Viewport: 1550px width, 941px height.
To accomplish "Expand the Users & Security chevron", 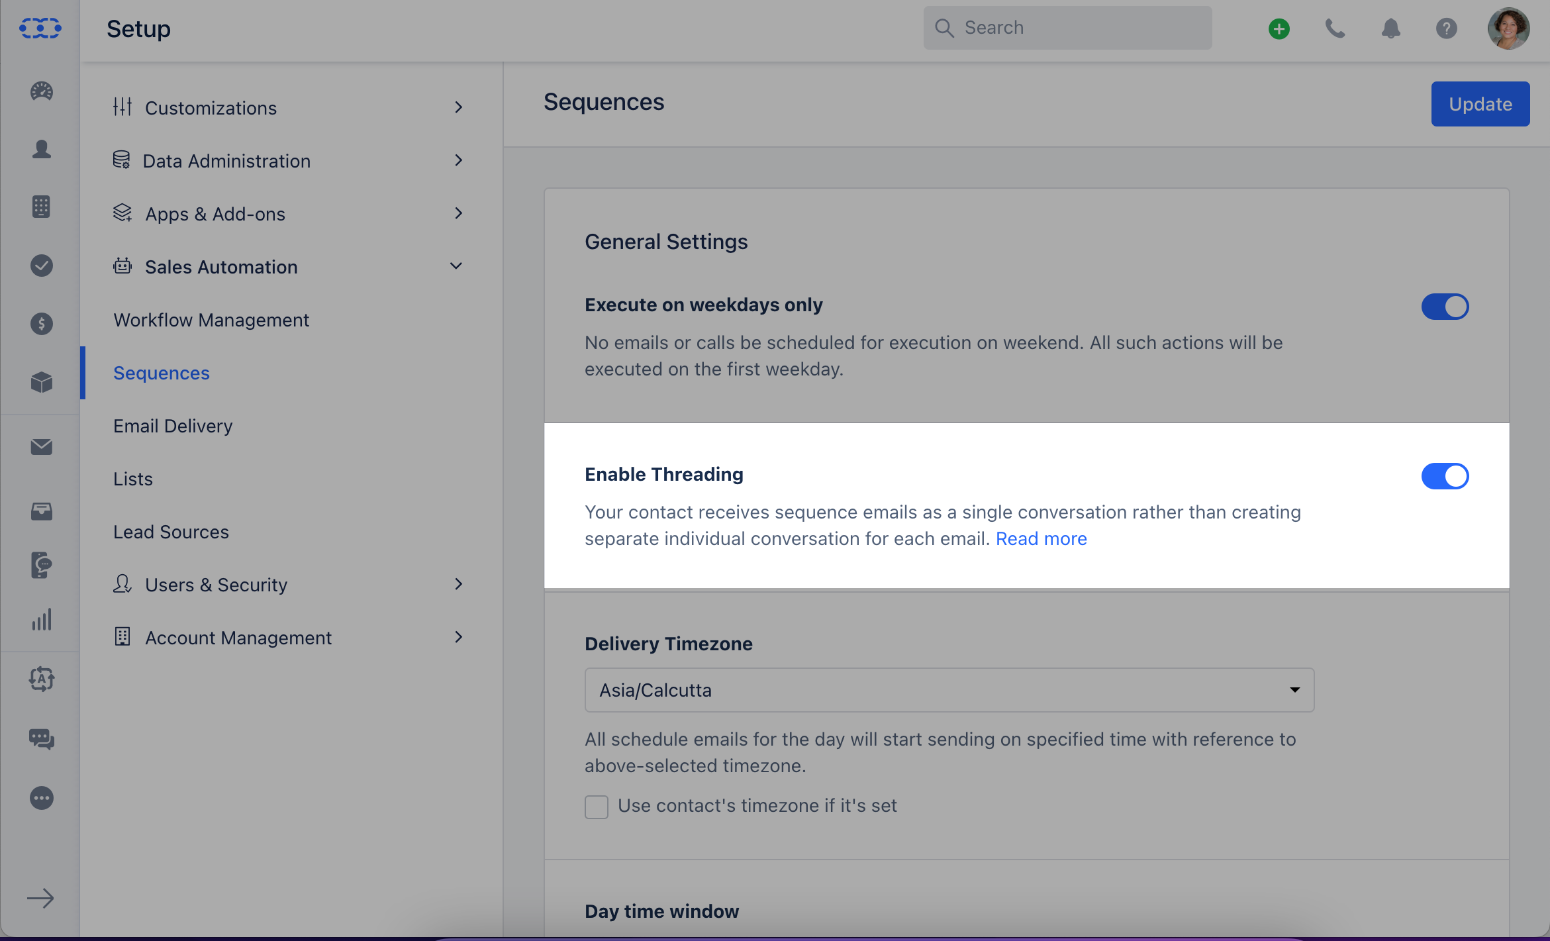I will pos(458,583).
